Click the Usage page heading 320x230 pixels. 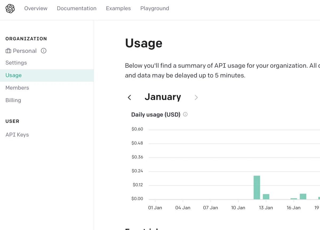pos(144,43)
